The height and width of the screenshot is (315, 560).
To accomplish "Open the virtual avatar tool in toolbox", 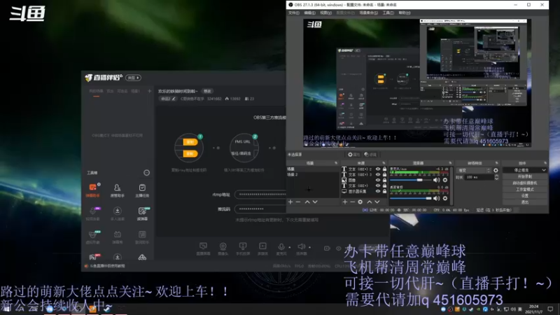I will tap(93, 237).
